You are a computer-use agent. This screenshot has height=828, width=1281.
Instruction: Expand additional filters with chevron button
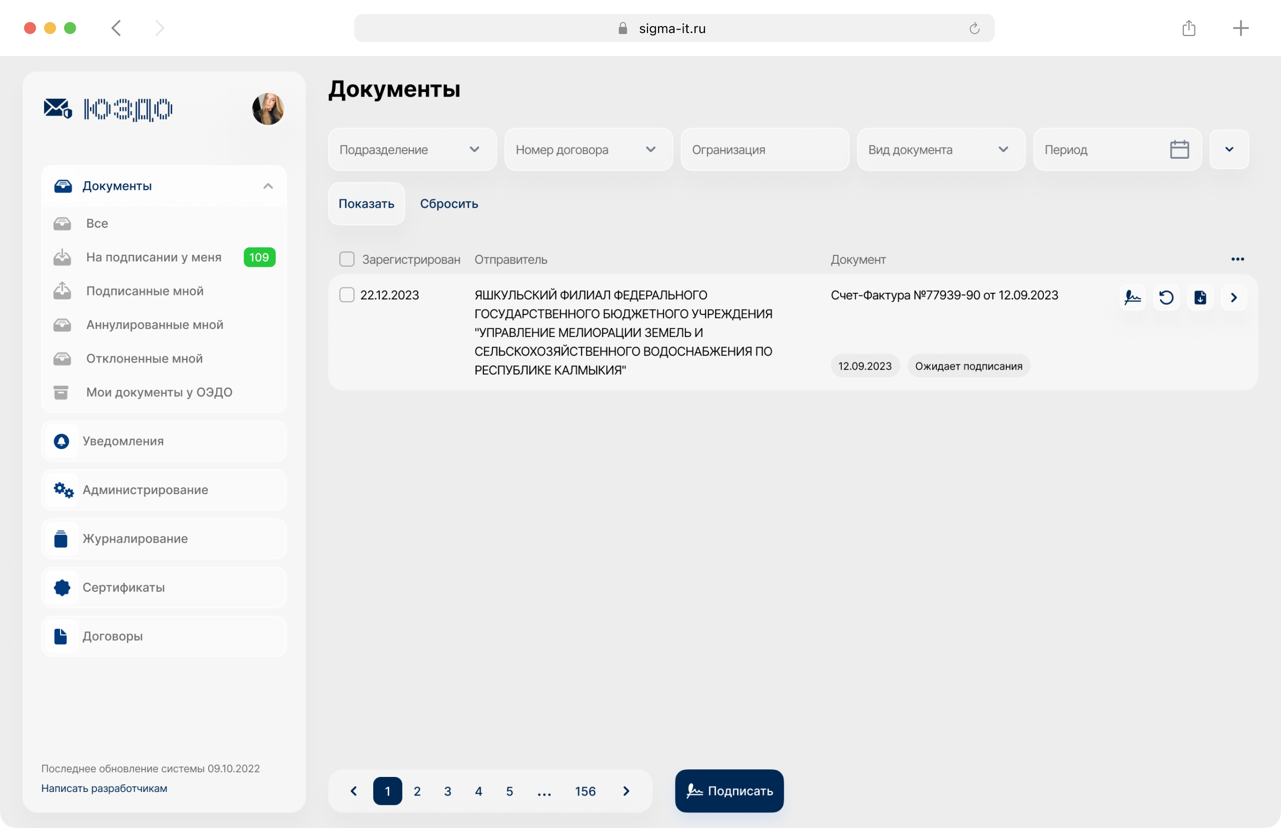[x=1229, y=150]
